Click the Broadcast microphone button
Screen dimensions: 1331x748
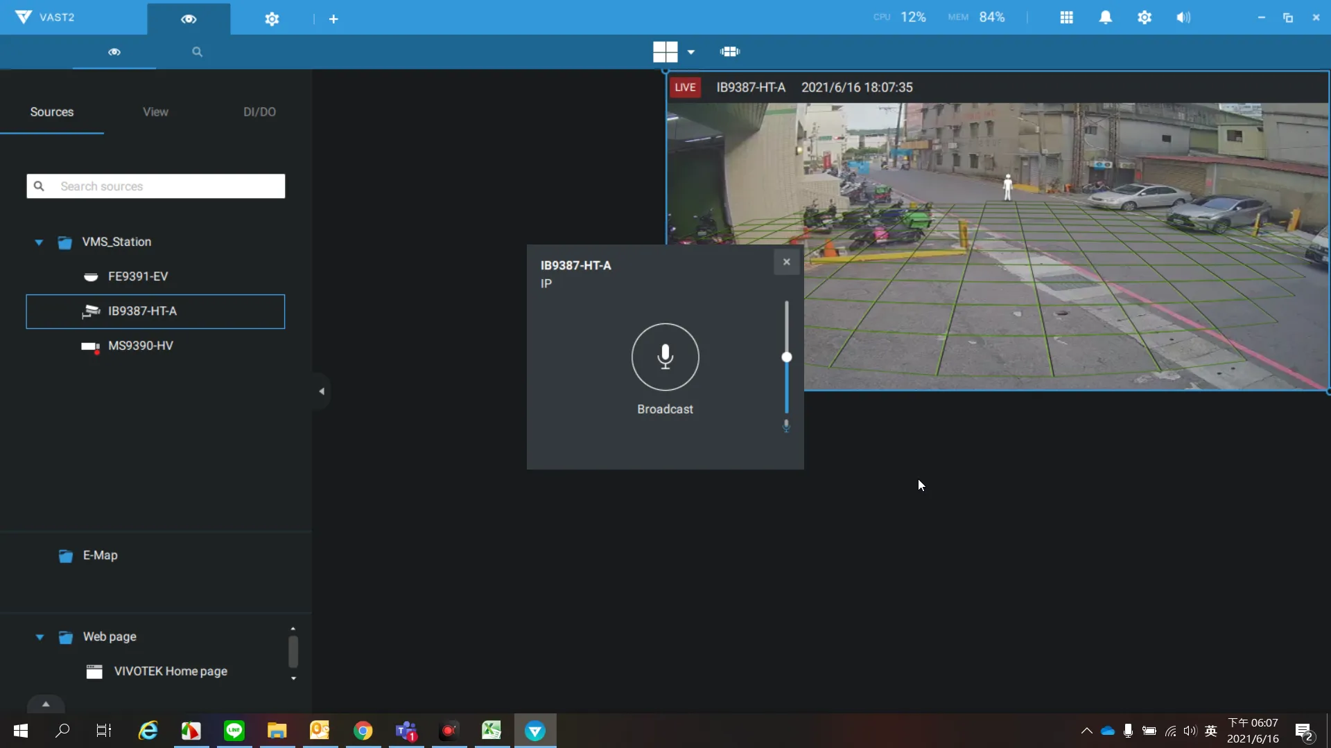[x=665, y=357]
